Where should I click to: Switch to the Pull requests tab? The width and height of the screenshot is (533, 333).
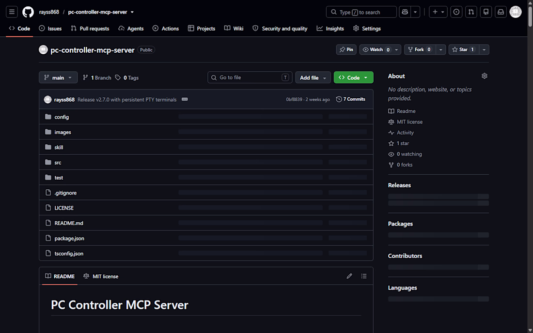(90, 29)
